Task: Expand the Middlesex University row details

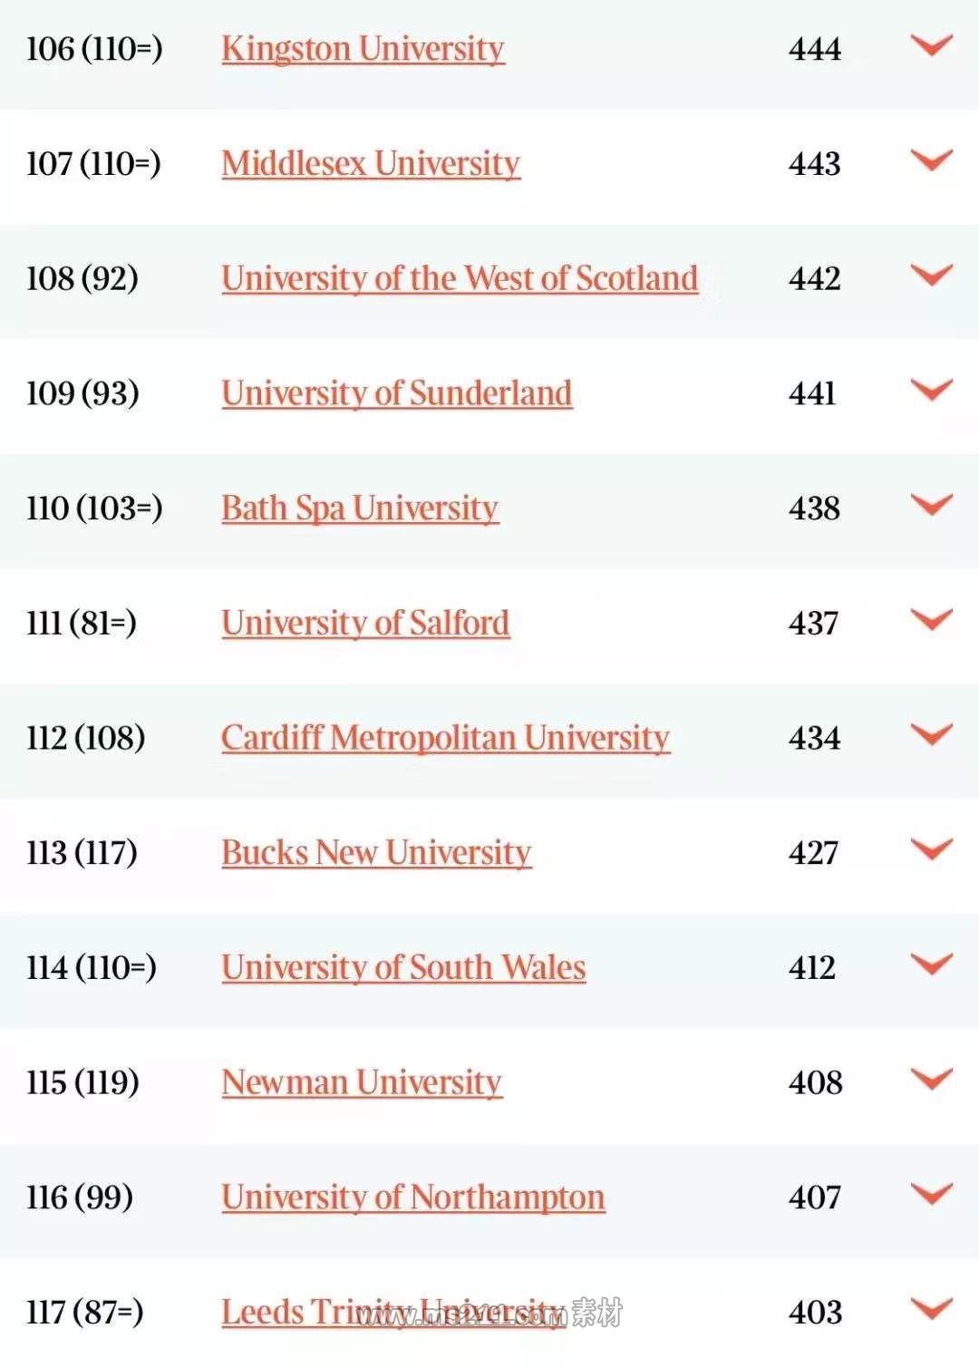Action: point(931,160)
